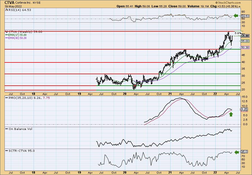Click the EMA(43) 50.38 legend entry
Viewport: 252px width, 175px height.
point(16,38)
